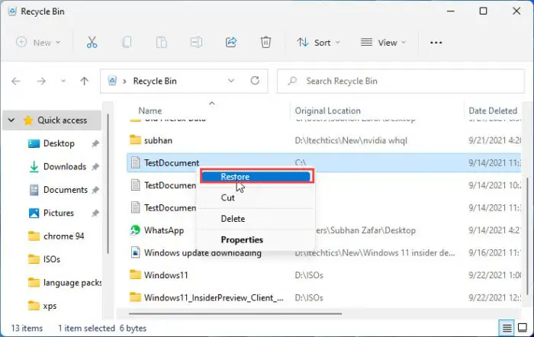This screenshot has width=534, height=337.
Task: Click the Windows11 folder icon
Action: (135, 274)
